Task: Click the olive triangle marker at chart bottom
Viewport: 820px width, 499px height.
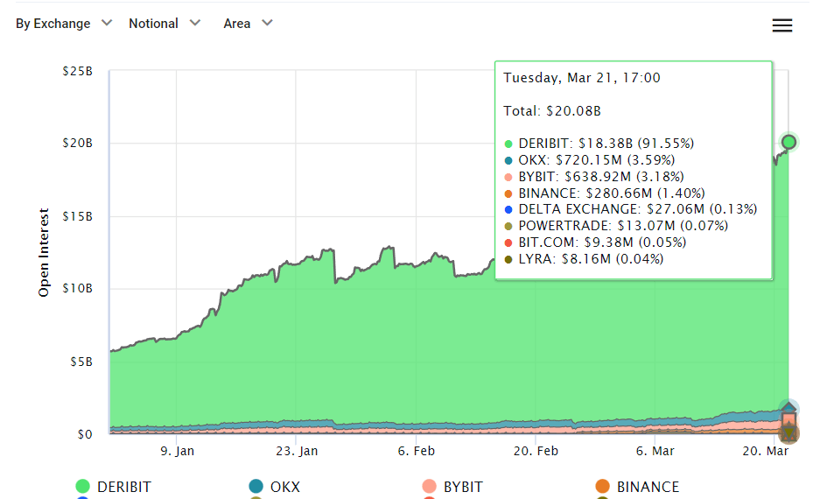Action: (788, 433)
